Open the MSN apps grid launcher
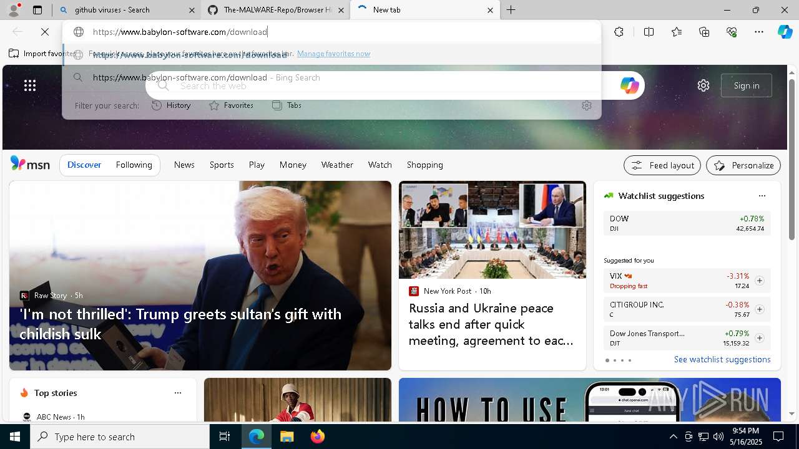Image resolution: width=799 pixels, height=449 pixels. (x=29, y=85)
